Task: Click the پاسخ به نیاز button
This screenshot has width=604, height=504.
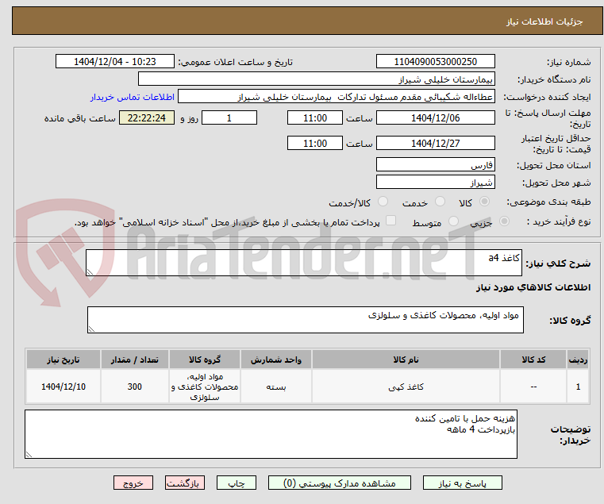Action: point(462,483)
